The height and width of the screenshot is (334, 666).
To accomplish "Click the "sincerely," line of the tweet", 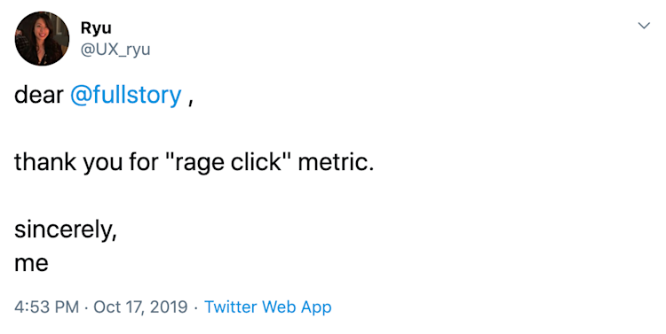I will point(66,230).
